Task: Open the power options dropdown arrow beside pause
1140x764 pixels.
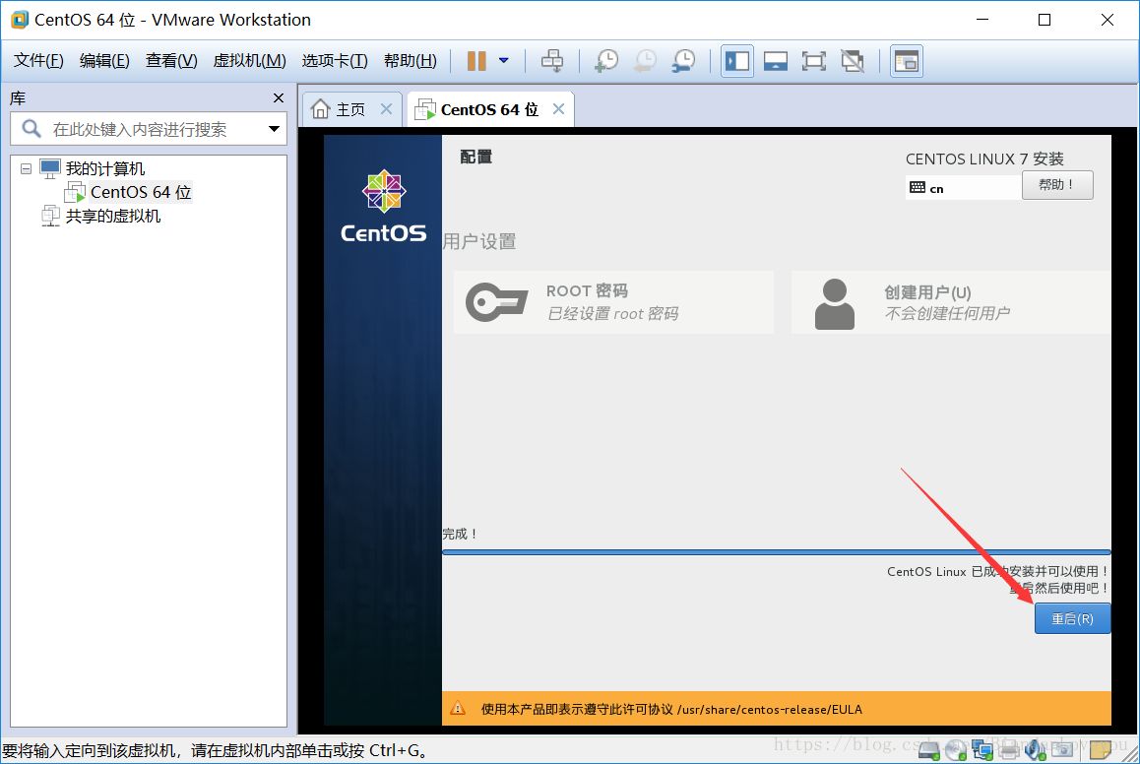Action: click(503, 61)
